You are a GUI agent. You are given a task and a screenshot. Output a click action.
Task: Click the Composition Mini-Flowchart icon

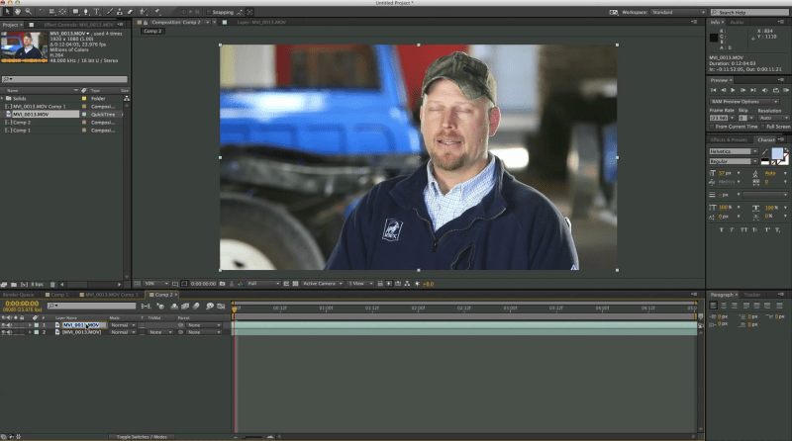tap(146, 306)
